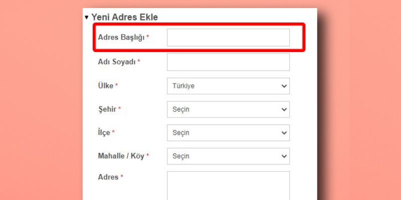This screenshot has height=200, width=401.
Task: Click the chevron arrow on Mahalle / Köy dropdown
Action: 284,156
